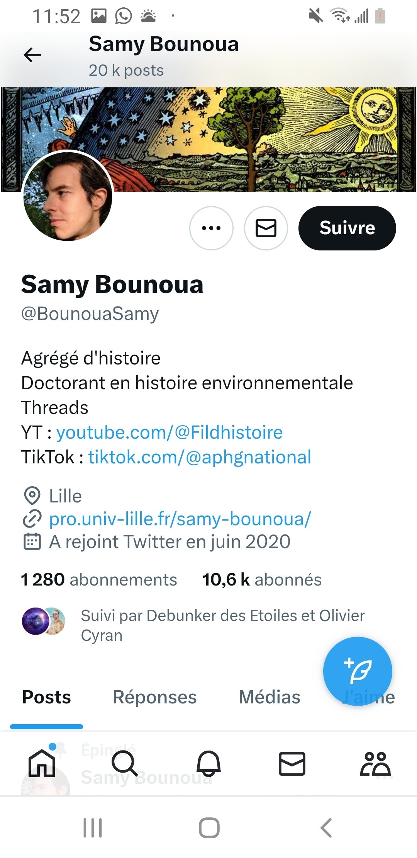The height and width of the screenshot is (858, 417).
Task: Send a direct message via envelope button
Action: pyautogui.click(x=266, y=228)
